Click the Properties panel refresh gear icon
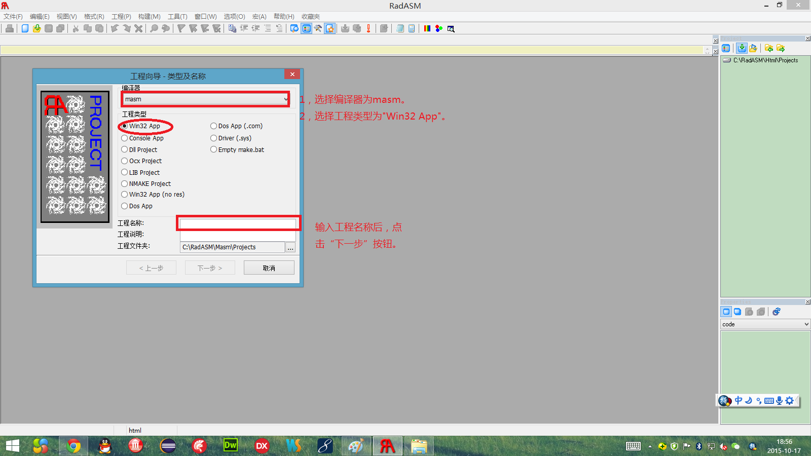The width and height of the screenshot is (811, 456). (x=777, y=312)
